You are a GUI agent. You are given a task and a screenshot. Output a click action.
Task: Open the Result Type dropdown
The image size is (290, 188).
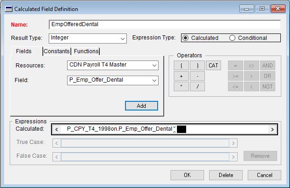click(x=122, y=39)
